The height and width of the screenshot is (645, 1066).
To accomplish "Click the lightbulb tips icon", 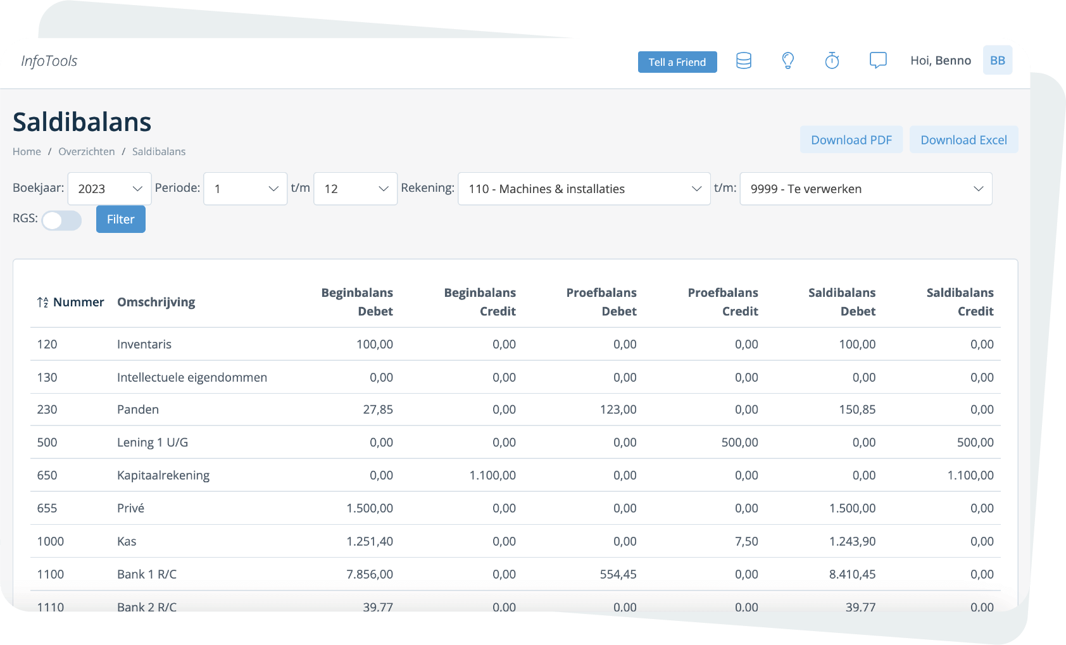I will coord(788,61).
